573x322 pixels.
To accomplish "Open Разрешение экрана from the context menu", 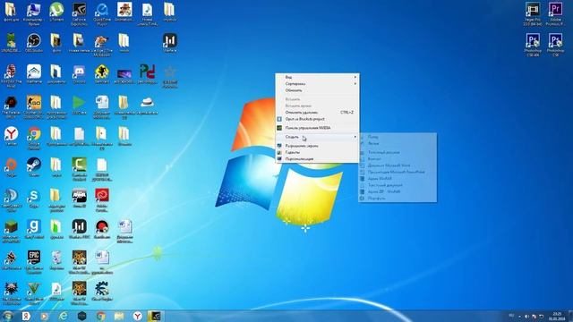I will click(317, 146).
